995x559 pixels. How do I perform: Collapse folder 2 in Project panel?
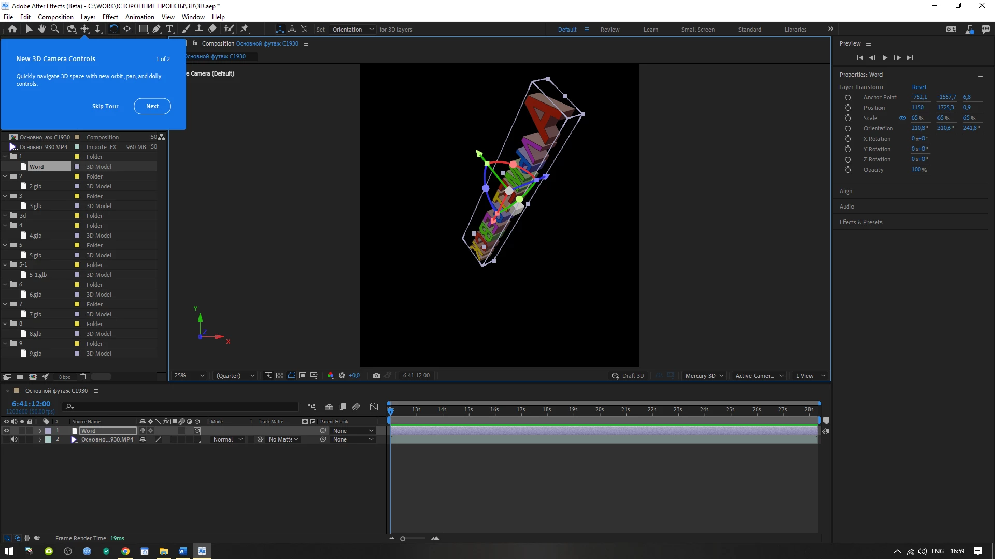point(5,176)
